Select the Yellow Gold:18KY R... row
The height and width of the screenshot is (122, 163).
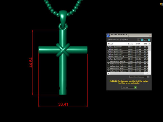coord(128,57)
